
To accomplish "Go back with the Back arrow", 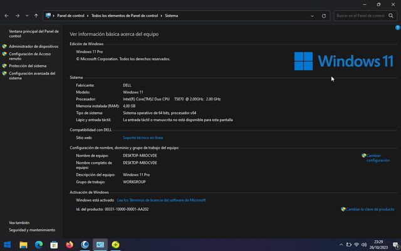I will 7,16.
